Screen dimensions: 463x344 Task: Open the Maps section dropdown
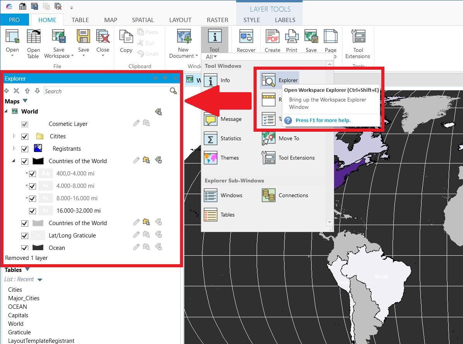[x=25, y=101]
